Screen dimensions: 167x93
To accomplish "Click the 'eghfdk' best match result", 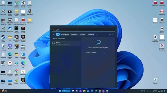I will [66, 43].
